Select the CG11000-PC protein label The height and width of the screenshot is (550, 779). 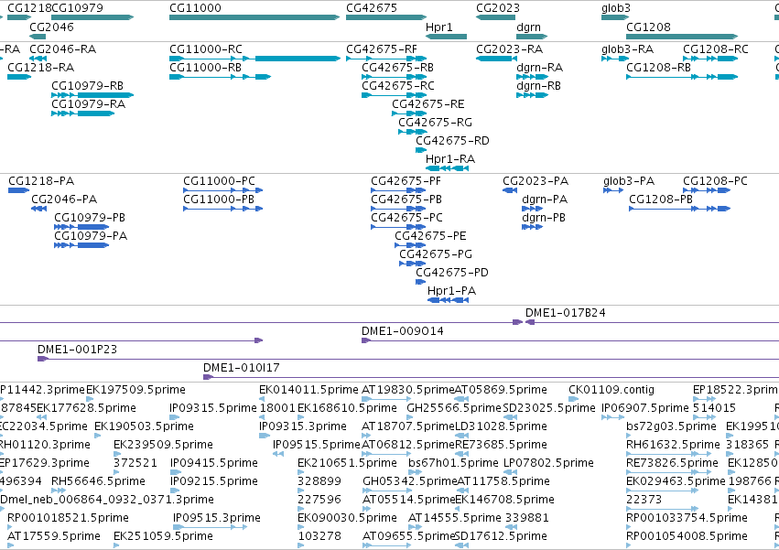pos(219,181)
